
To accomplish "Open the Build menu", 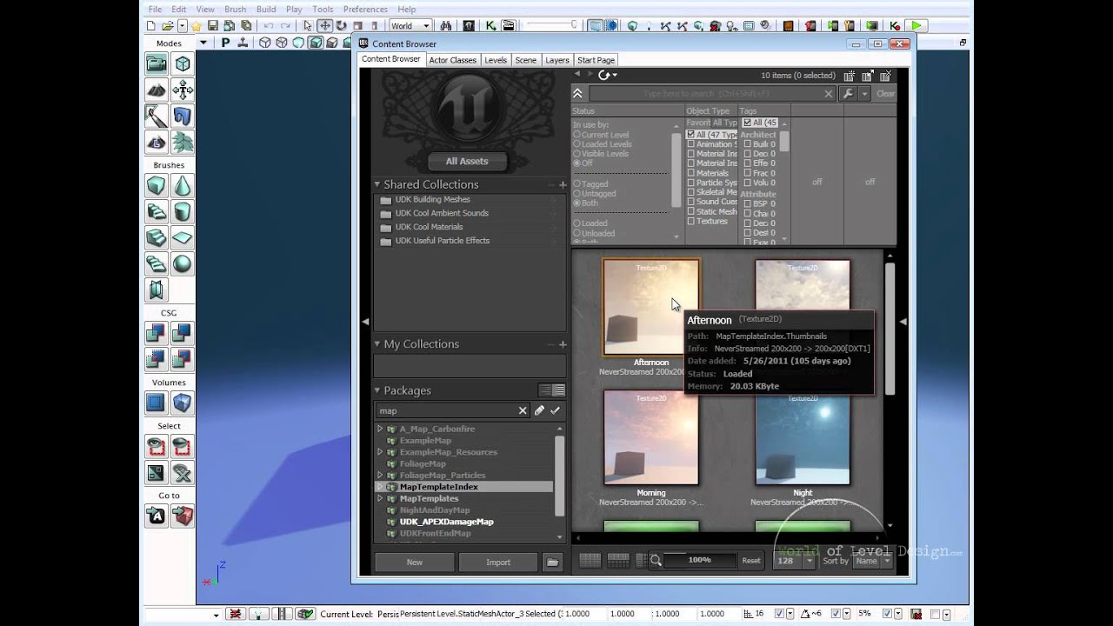I will [x=266, y=9].
